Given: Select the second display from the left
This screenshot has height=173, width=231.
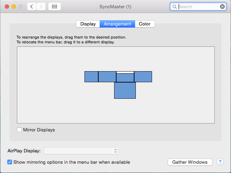Looking at the screenshot, I should (x=107, y=76).
